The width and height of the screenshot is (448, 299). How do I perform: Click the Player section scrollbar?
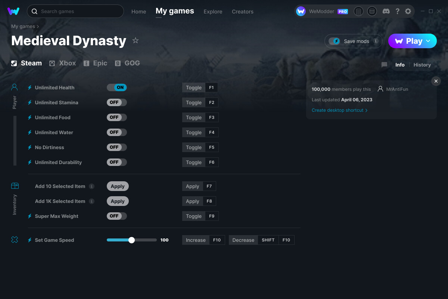click(15, 141)
